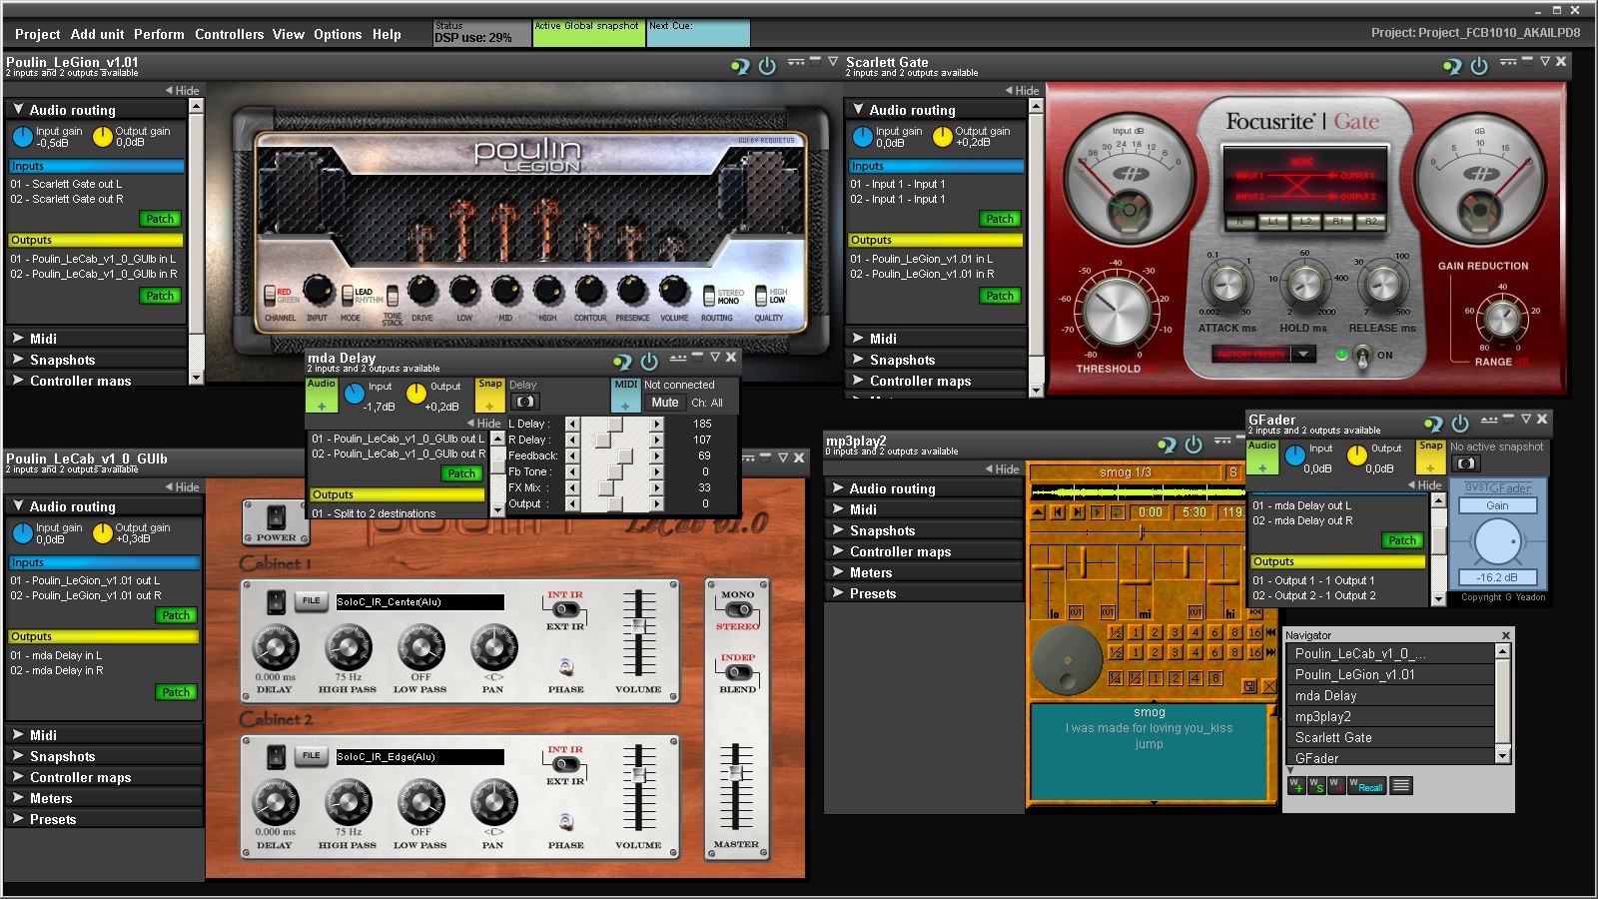Click the mda Delay power icon
Screen dimensions: 1598x899
tap(649, 362)
